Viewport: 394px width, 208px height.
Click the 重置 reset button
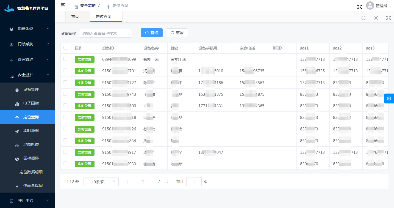pyautogui.click(x=177, y=33)
